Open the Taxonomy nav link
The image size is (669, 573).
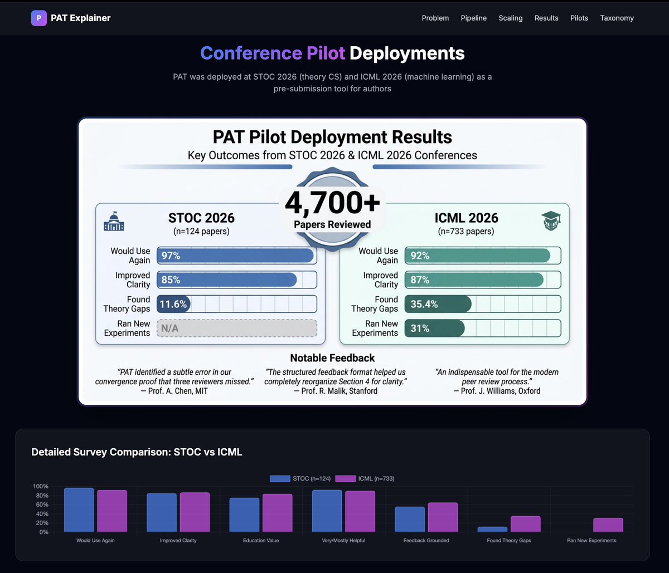pos(617,18)
